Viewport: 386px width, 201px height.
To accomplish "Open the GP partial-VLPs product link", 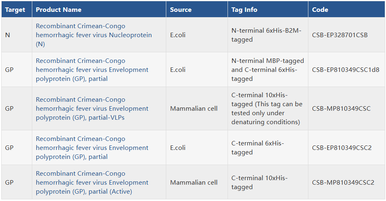I will pos(92,109).
